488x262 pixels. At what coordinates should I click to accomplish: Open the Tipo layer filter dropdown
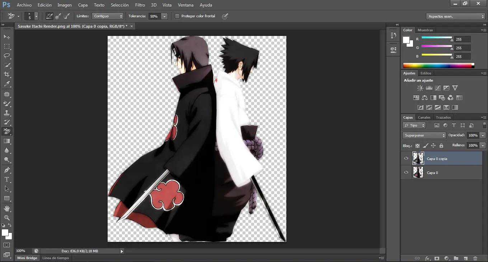pyautogui.click(x=414, y=125)
